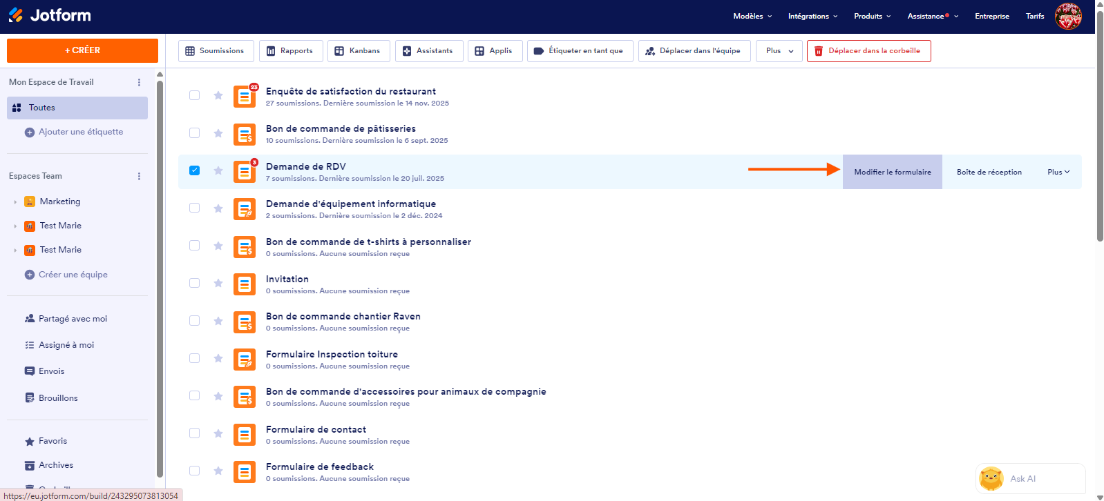Star the Bon de commande de pâtisseries form
The width and height of the screenshot is (1104, 501).
coord(218,133)
